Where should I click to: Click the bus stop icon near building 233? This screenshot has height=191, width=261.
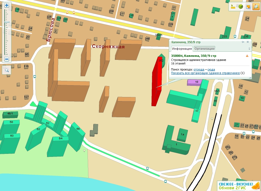pyautogui.click(x=235, y=36)
